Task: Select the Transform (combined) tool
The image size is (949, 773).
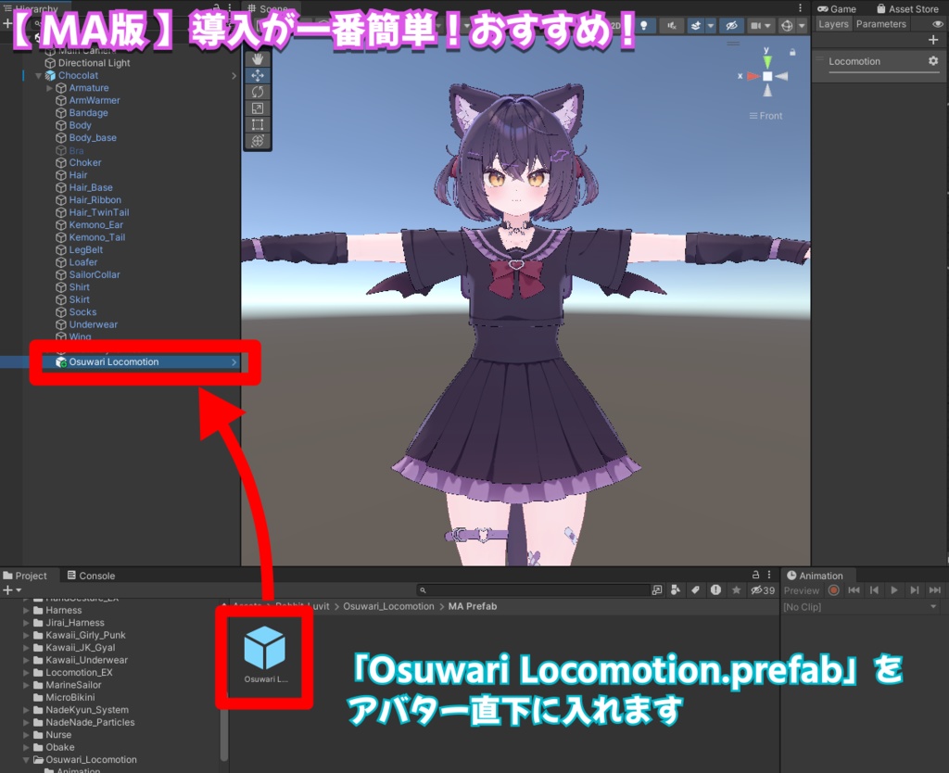Action: [258, 141]
